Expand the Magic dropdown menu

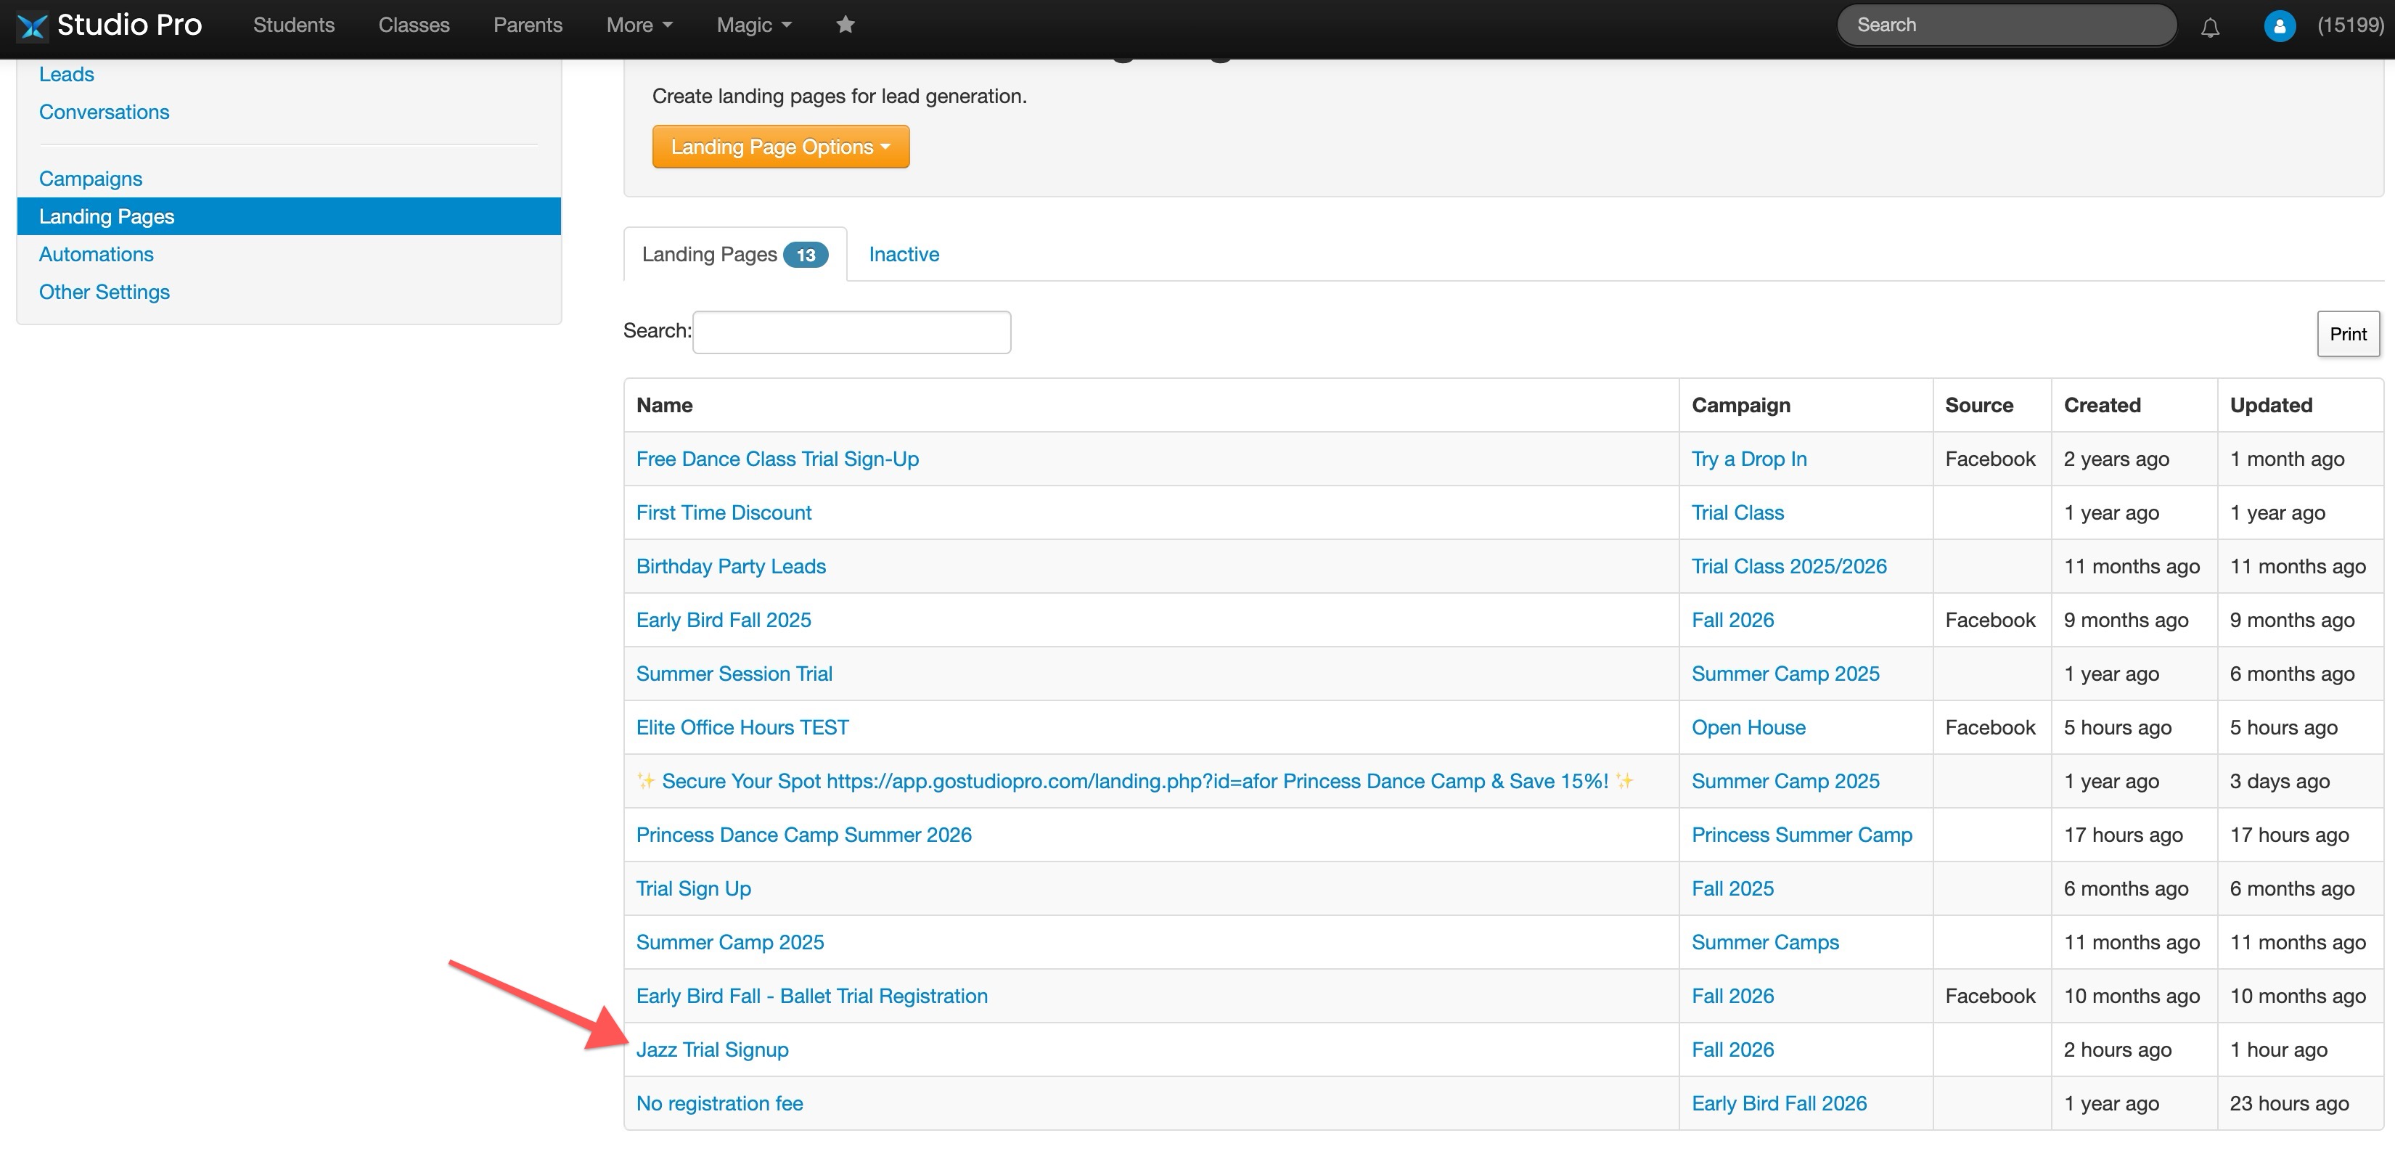[754, 25]
